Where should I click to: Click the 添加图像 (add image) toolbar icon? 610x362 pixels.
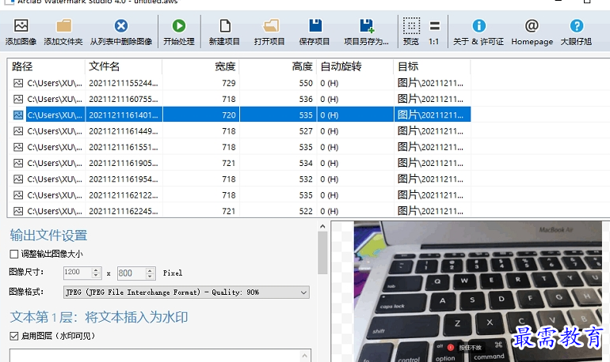pos(21,26)
